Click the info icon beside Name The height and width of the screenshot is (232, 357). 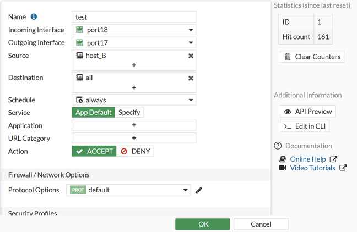[34, 17]
